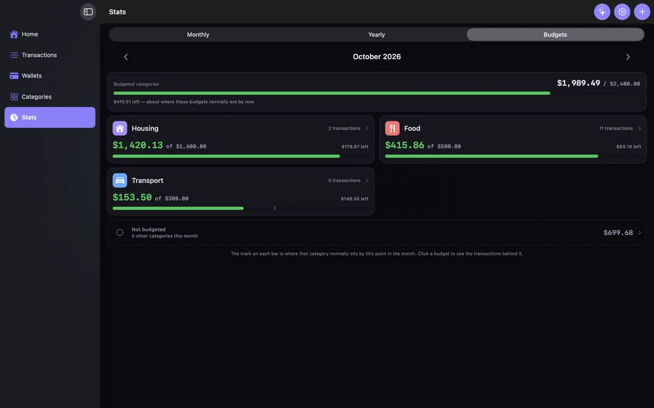Go to Home in sidebar
Image resolution: width=654 pixels, height=408 pixels.
pyautogui.click(x=50, y=34)
